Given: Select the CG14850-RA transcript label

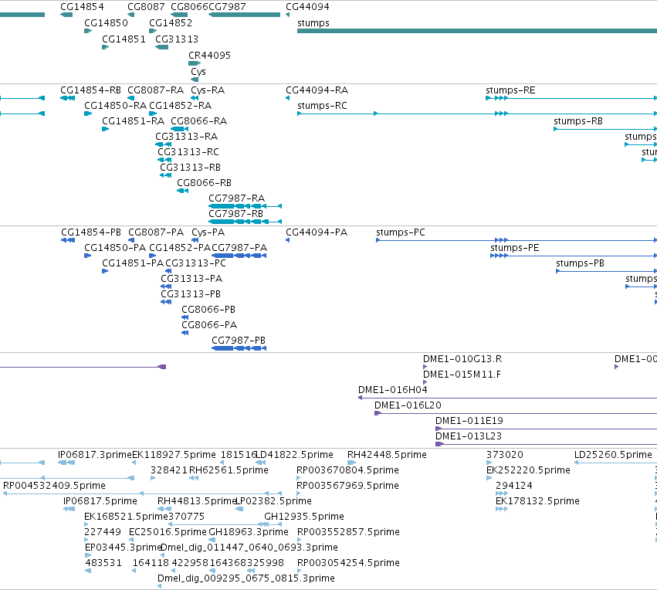Looking at the screenshot, I should [x=115, y=106].
